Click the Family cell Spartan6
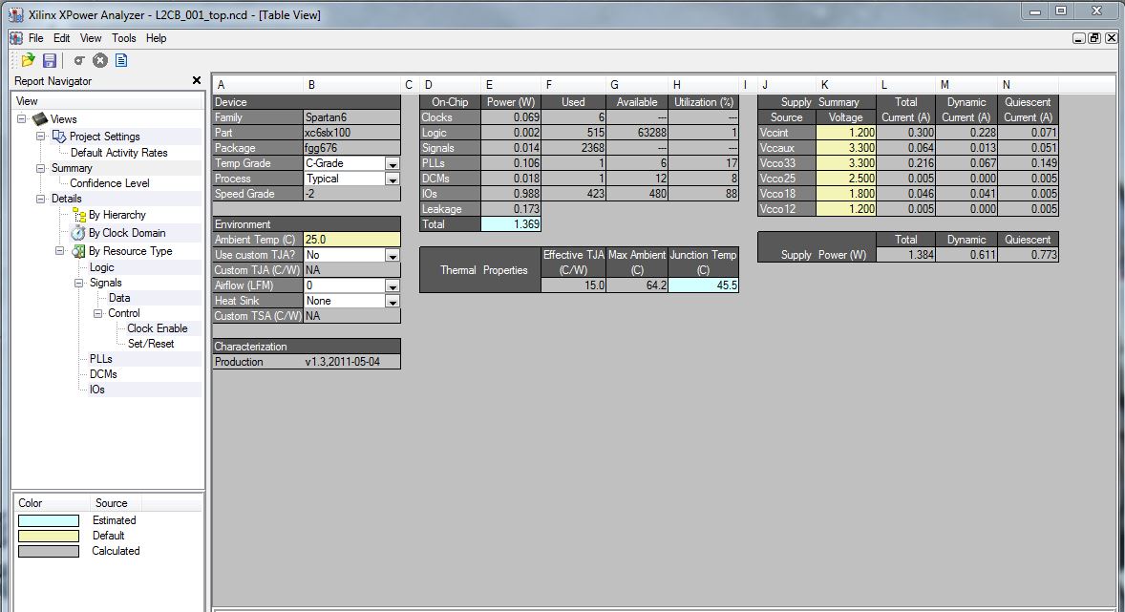Screen dimensions: 1125x612 (351, 117)
